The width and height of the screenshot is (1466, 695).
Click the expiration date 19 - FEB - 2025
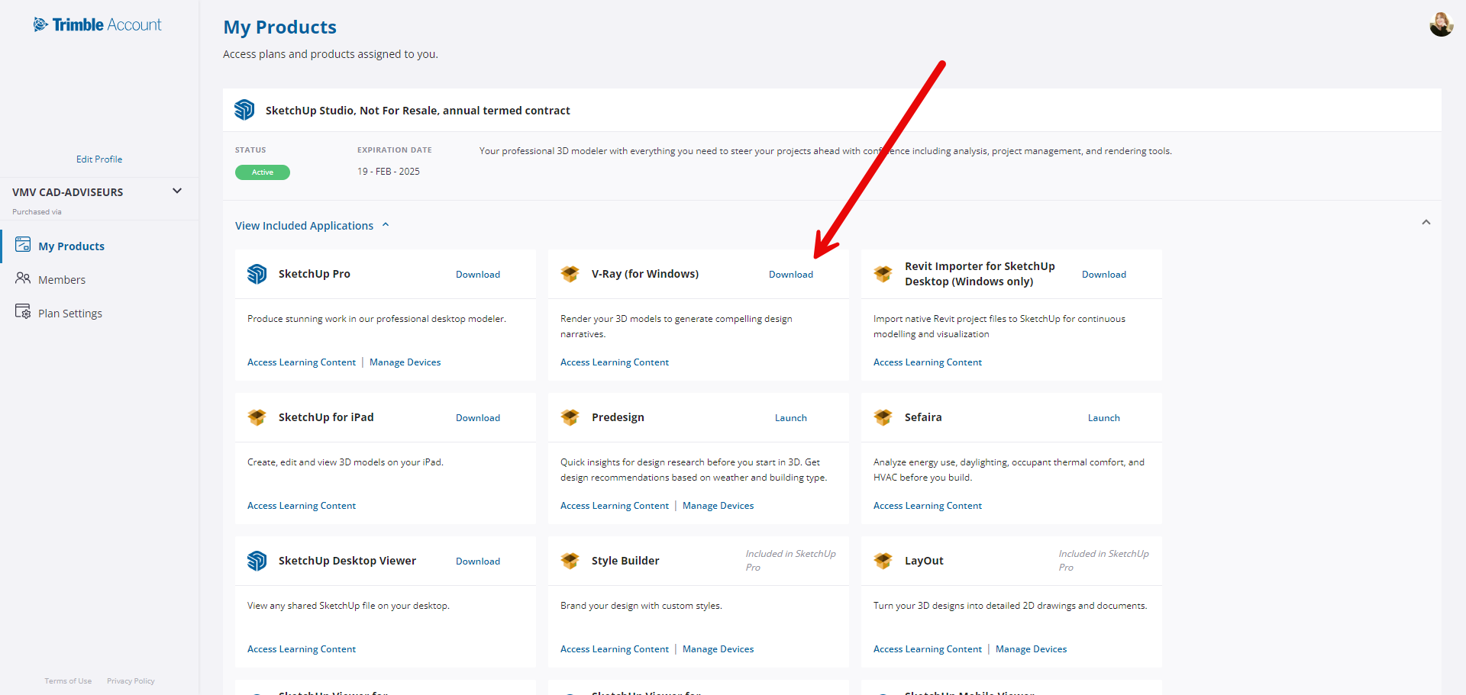click(x=389, y=172)
